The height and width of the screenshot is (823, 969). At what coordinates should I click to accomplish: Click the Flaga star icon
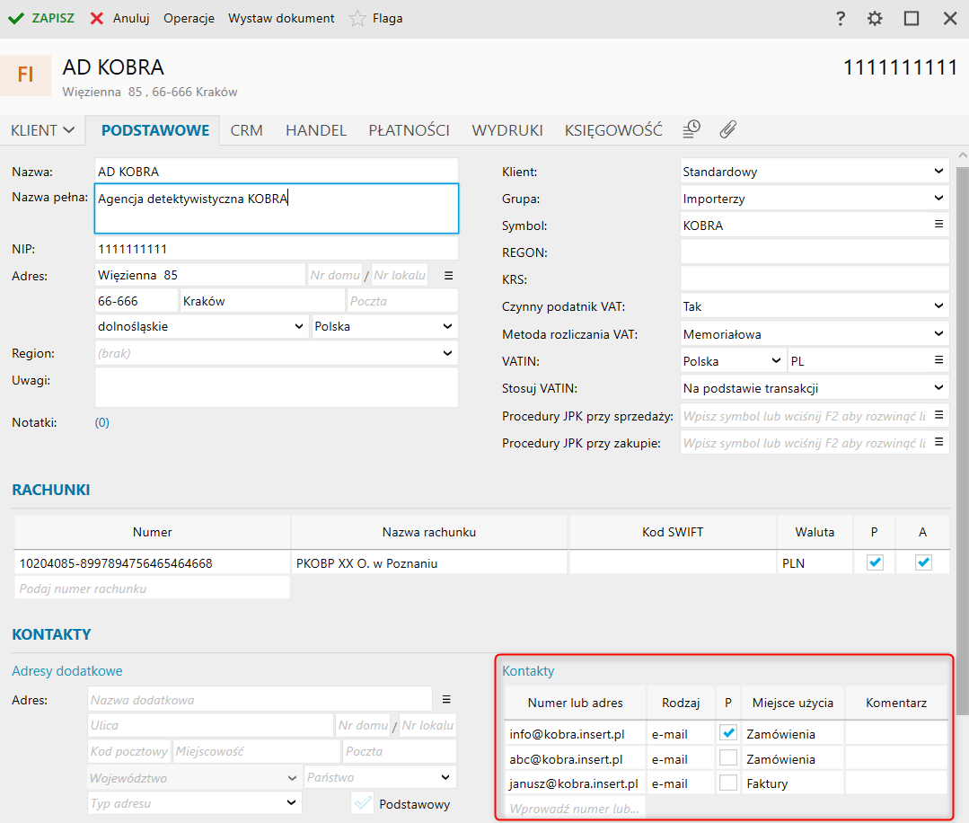357,18
